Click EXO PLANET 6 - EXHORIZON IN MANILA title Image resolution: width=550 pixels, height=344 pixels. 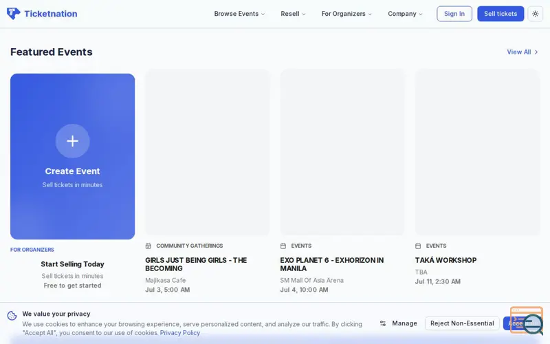tap(332, 264)
